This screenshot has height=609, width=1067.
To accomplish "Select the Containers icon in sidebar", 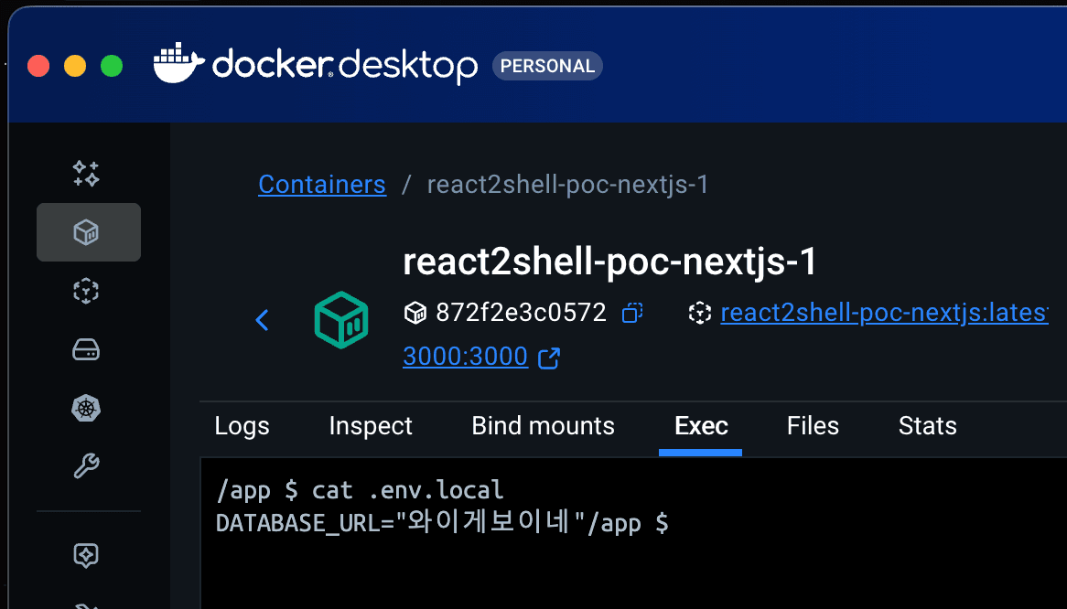I will pyautogui.click(x=88, y=232).
